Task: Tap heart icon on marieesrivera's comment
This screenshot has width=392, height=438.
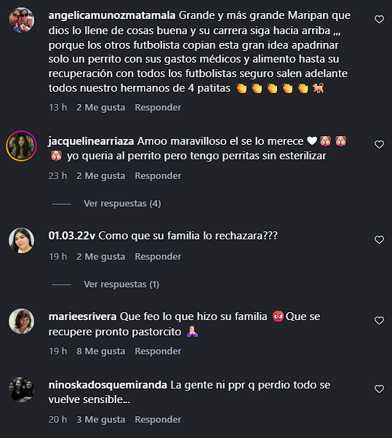Action: point(379,320)
